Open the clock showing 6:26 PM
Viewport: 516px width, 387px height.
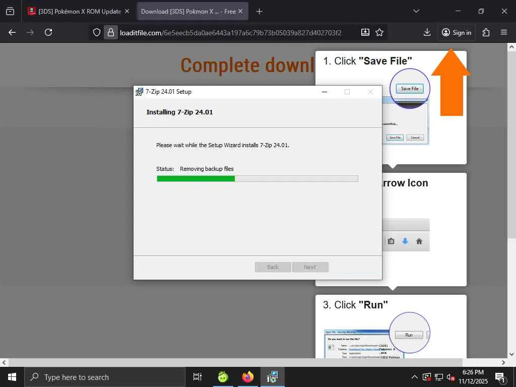473,377
